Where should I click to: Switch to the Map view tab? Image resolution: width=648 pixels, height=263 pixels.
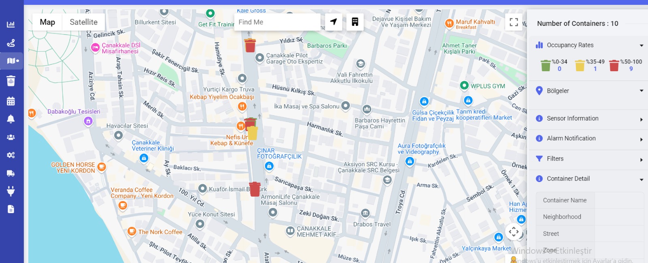coord(47,22)
